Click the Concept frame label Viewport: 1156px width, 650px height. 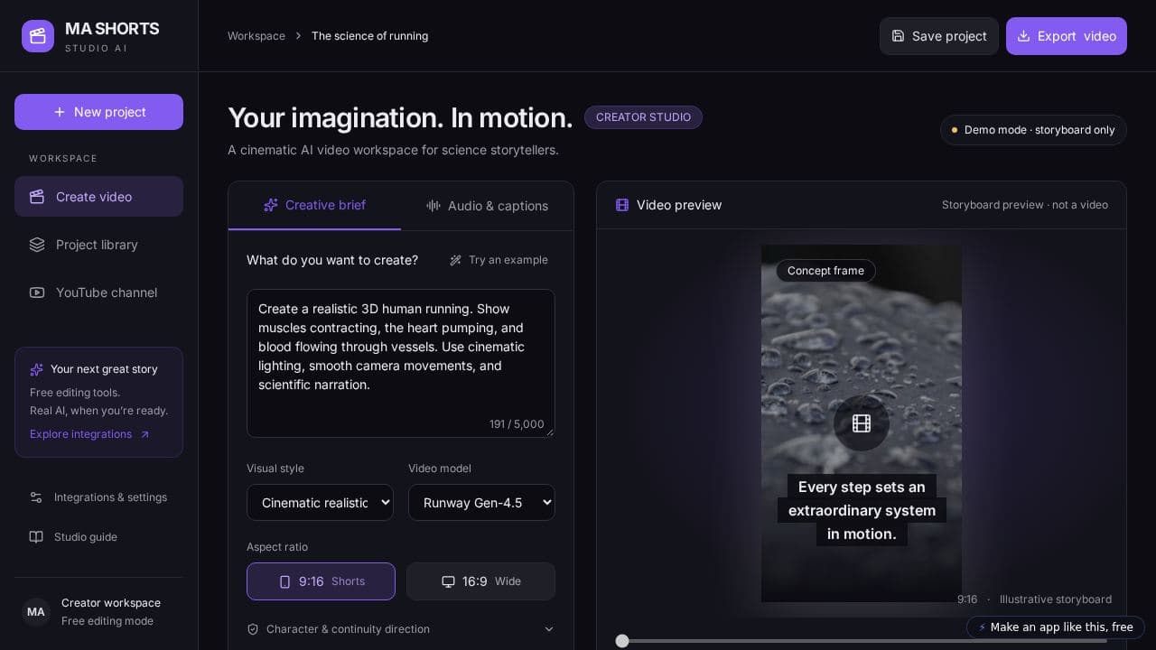[x=825, y=271]
